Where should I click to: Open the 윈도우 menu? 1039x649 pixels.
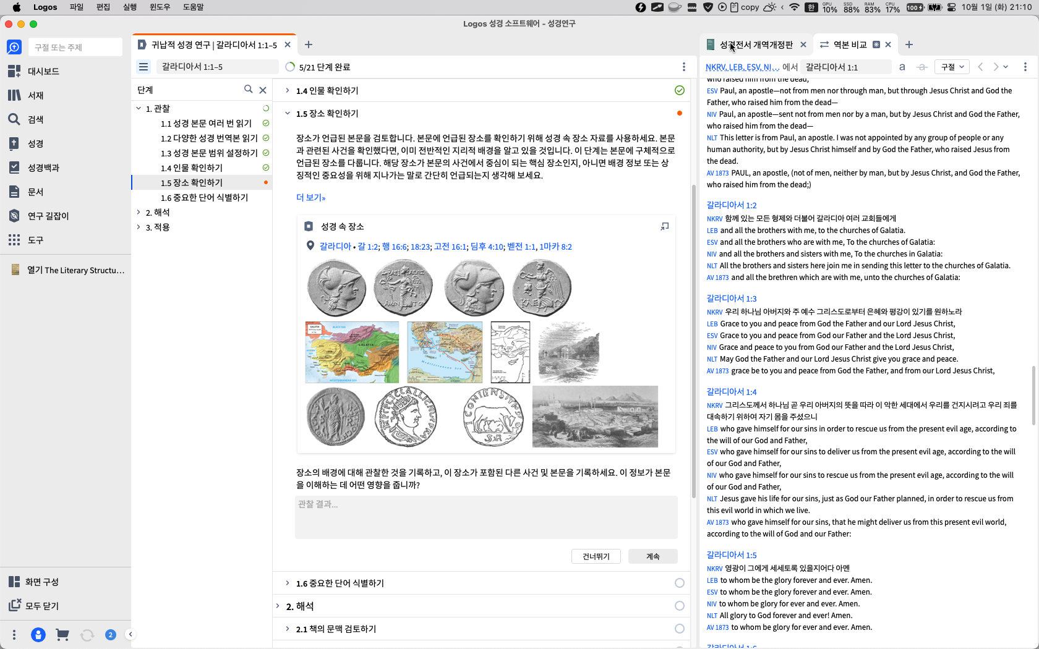point(160,7)
